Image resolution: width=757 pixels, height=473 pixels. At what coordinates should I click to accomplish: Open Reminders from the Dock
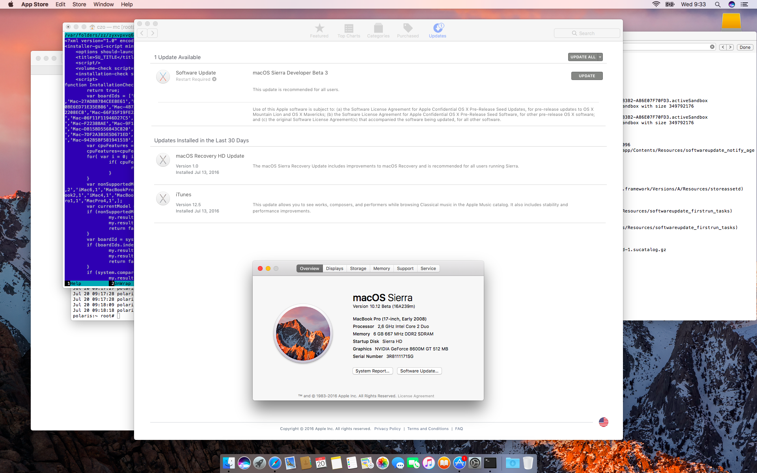[352, 463]
